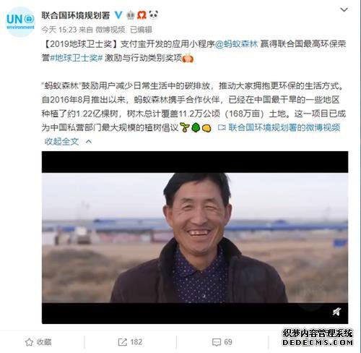Click the blue verified V badge
Viewport: 361px width, 353px height.
point(118,15)
